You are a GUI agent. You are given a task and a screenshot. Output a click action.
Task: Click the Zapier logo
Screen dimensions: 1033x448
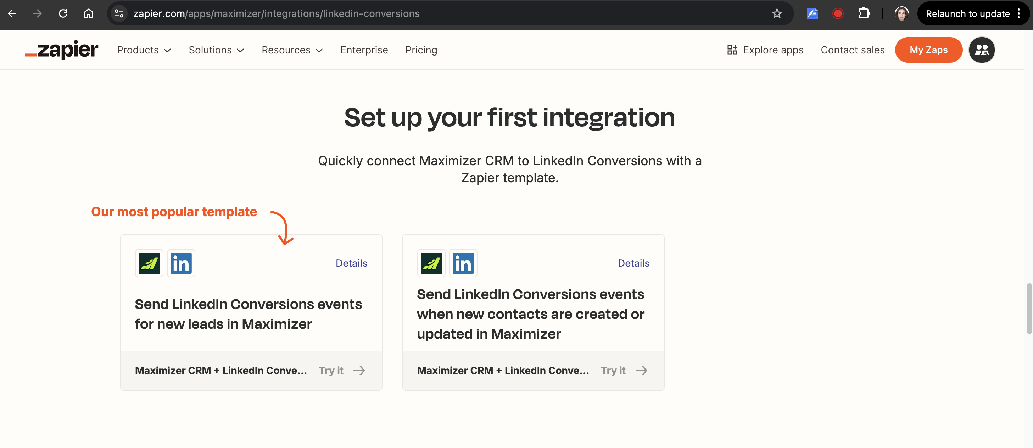click(62, 50)
